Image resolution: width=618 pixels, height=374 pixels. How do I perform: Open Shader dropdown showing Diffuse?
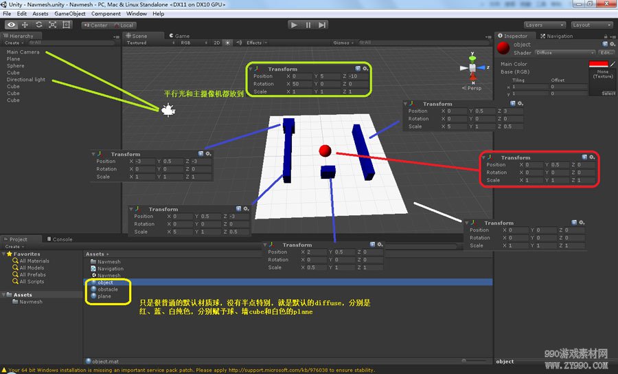565,52
